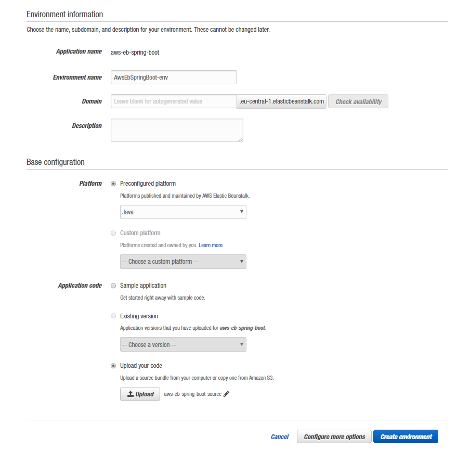Click the Cancel link
Viewport: 457px width, 451px height.
(x=280, y=437)
